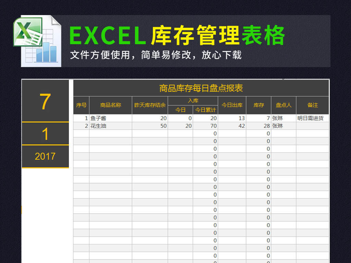The image size is (351, 263).
Task: Select the 商品库存每日盘点报表 title tab
Action: point(201,88)
